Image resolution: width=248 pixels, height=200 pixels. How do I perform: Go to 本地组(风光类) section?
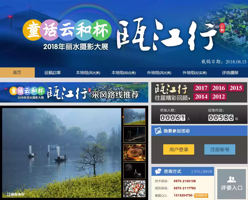coord(88,73)
